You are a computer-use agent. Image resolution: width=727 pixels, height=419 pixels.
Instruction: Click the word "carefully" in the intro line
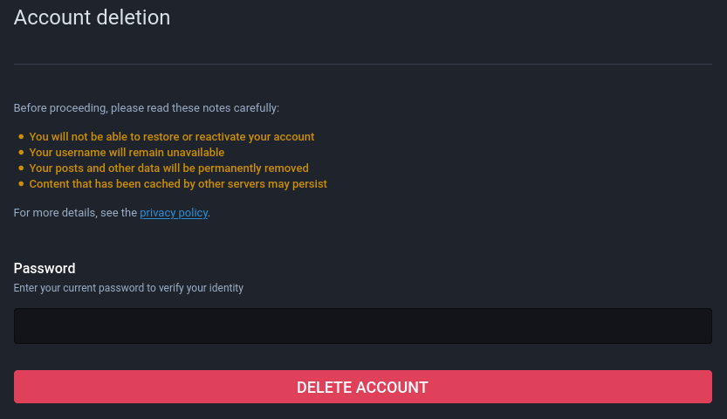pos(256,108)
